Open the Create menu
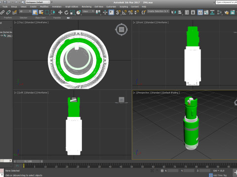 pyautogui.click(x=33, y=7)
